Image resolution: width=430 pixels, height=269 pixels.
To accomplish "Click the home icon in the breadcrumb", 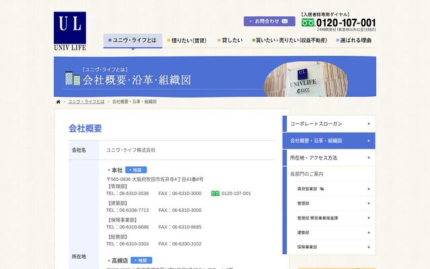I will pyautogui.click(x=58, y=102).
